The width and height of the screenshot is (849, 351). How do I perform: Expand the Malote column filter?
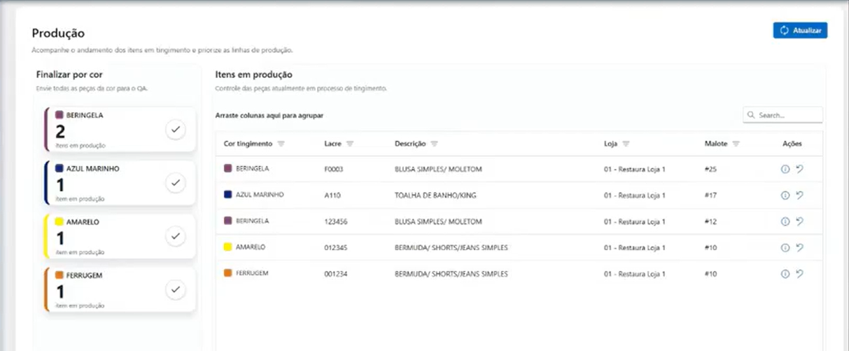coord(736,144)
